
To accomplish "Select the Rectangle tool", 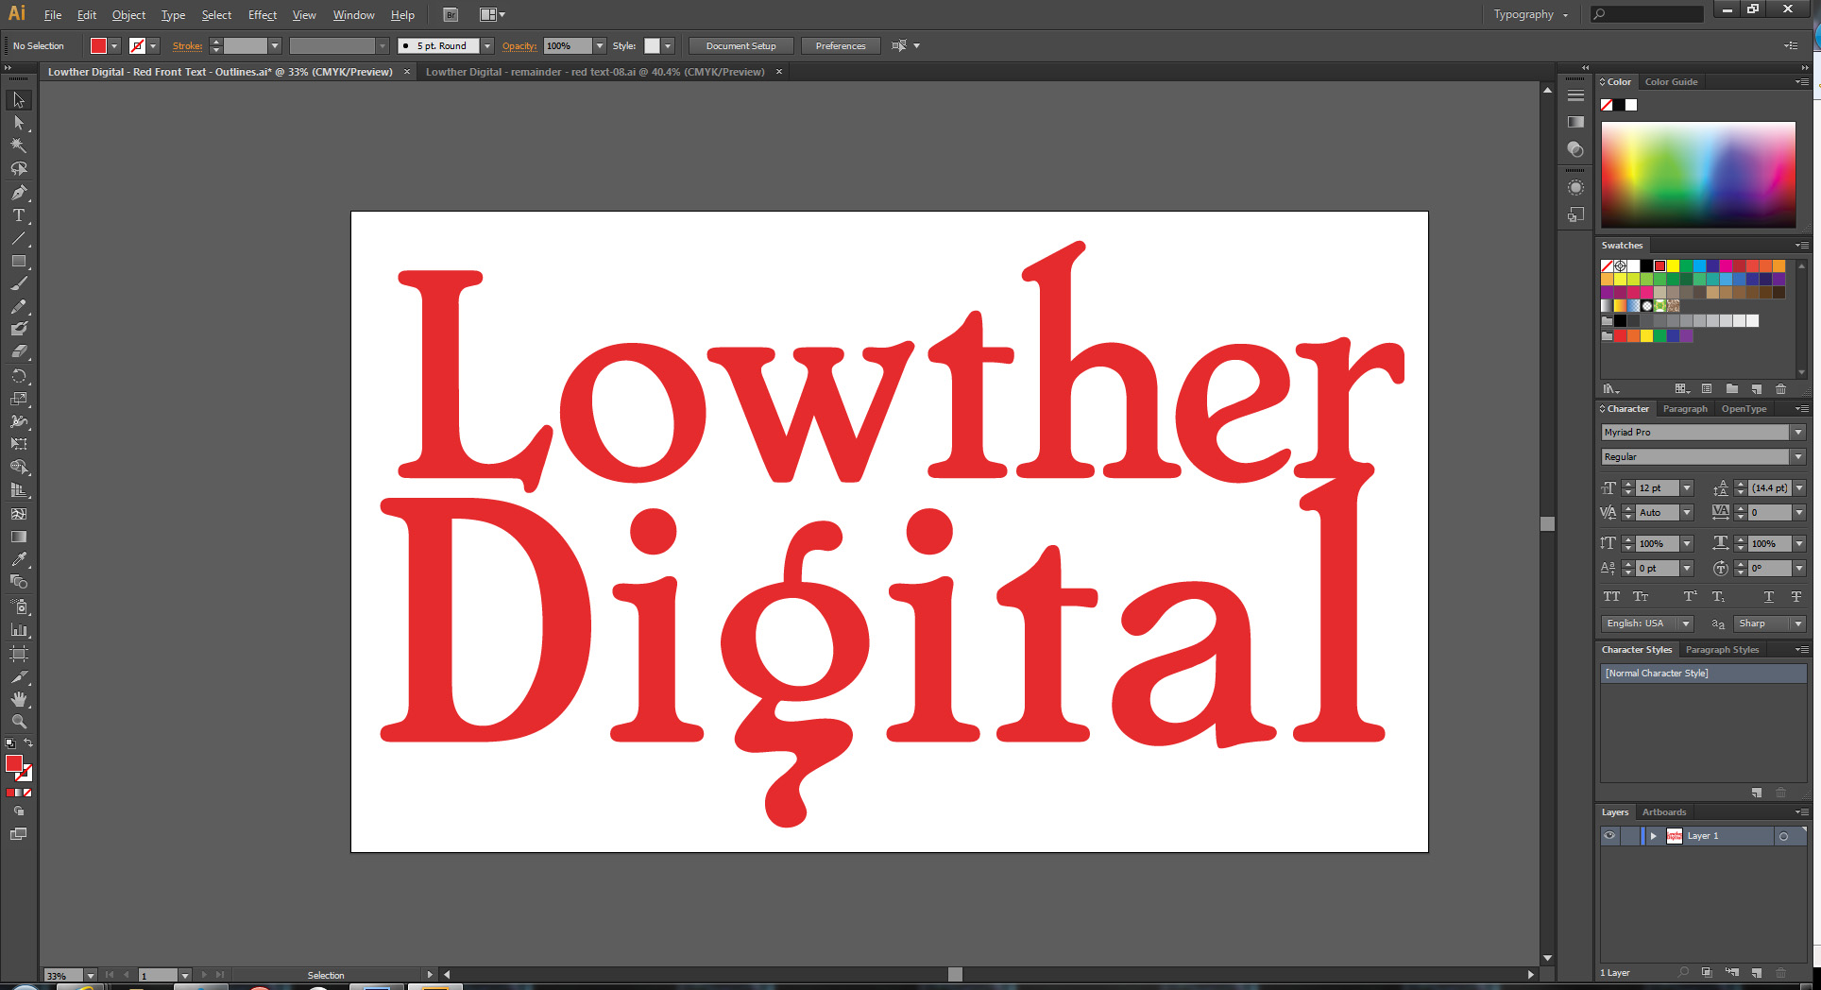I will point(19,262).
